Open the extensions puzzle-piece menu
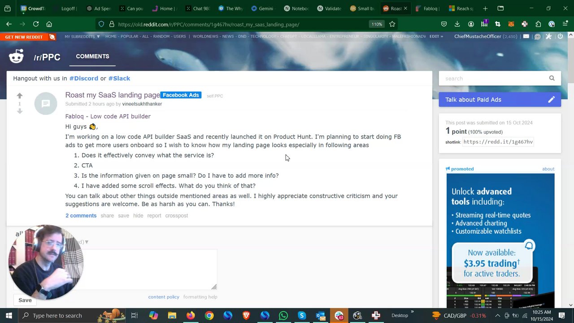 (538, 24)
